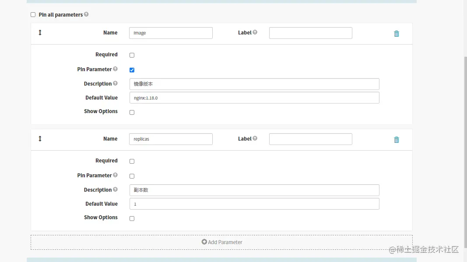Check Pin Parameter for replicas parameter
The image size is (467, 262).
(x=132, y=176)
